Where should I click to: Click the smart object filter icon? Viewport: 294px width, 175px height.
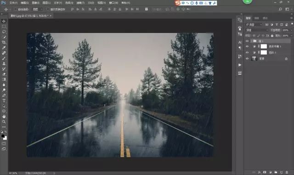pyautogui.click(x=287, y=24)
